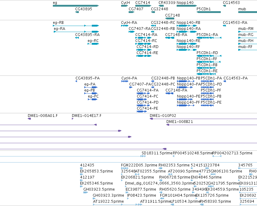
Task: Select the CG7148 gene label
Action: [x=172, y=15]
